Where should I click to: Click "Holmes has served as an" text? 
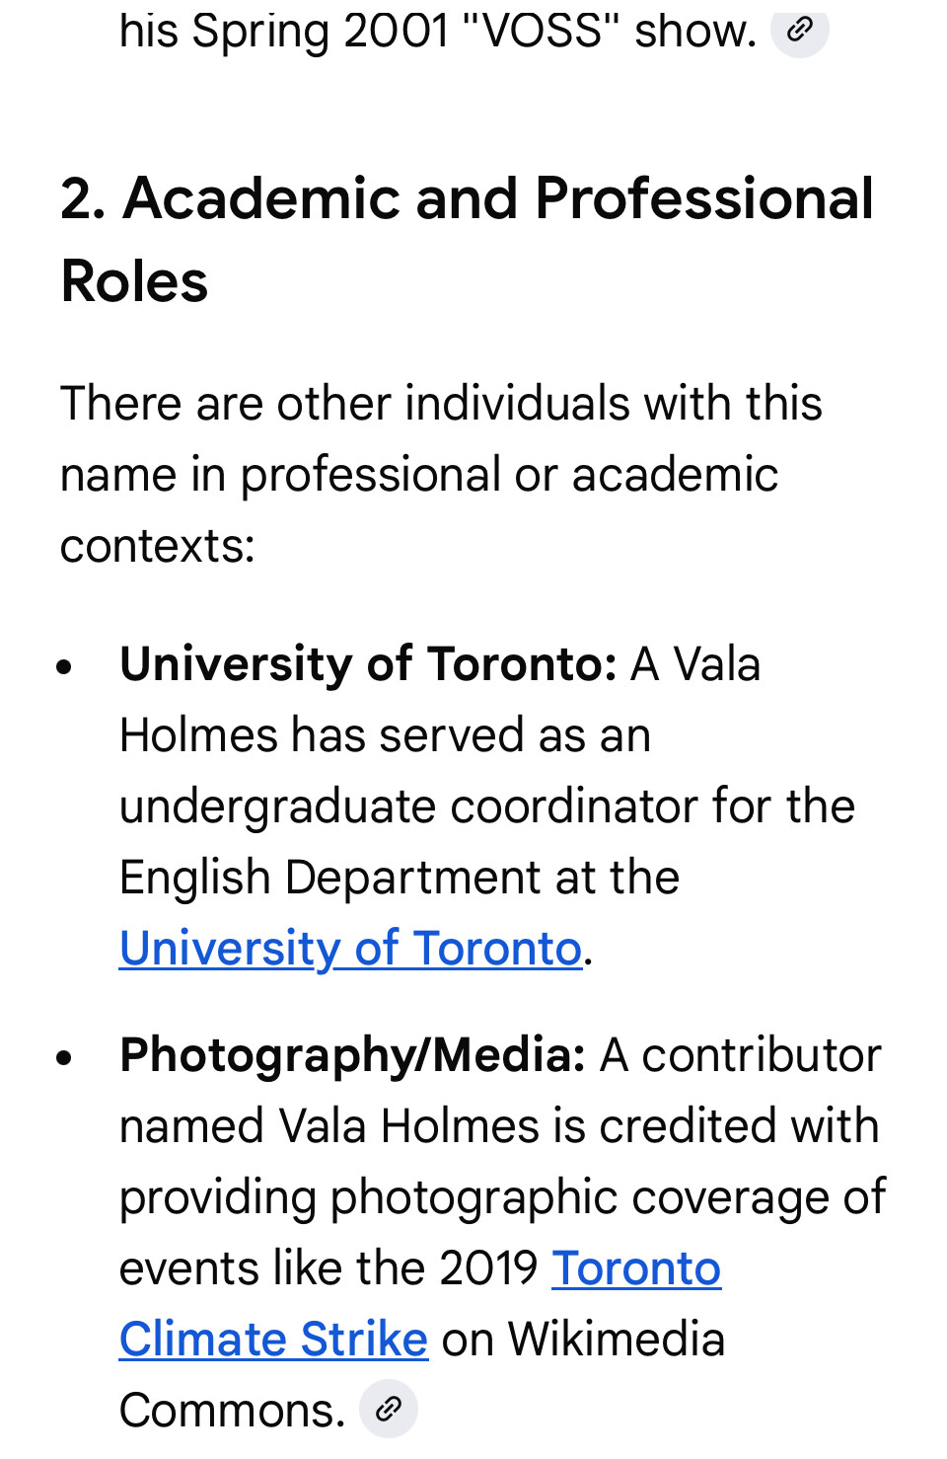tap(385, 735)
